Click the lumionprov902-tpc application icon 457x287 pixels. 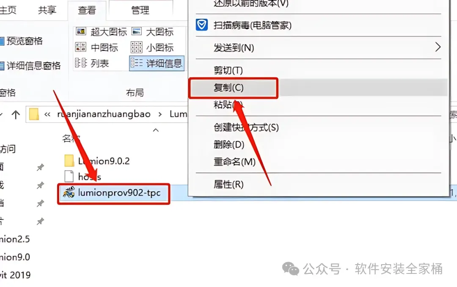69,193
